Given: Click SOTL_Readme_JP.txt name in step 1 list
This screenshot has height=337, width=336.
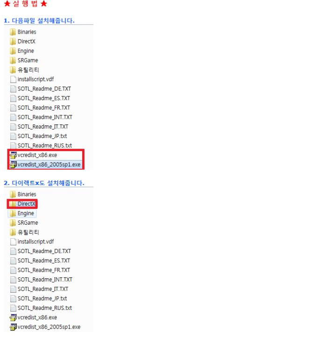Looking at the screenshot, I should tap(42, 136).
